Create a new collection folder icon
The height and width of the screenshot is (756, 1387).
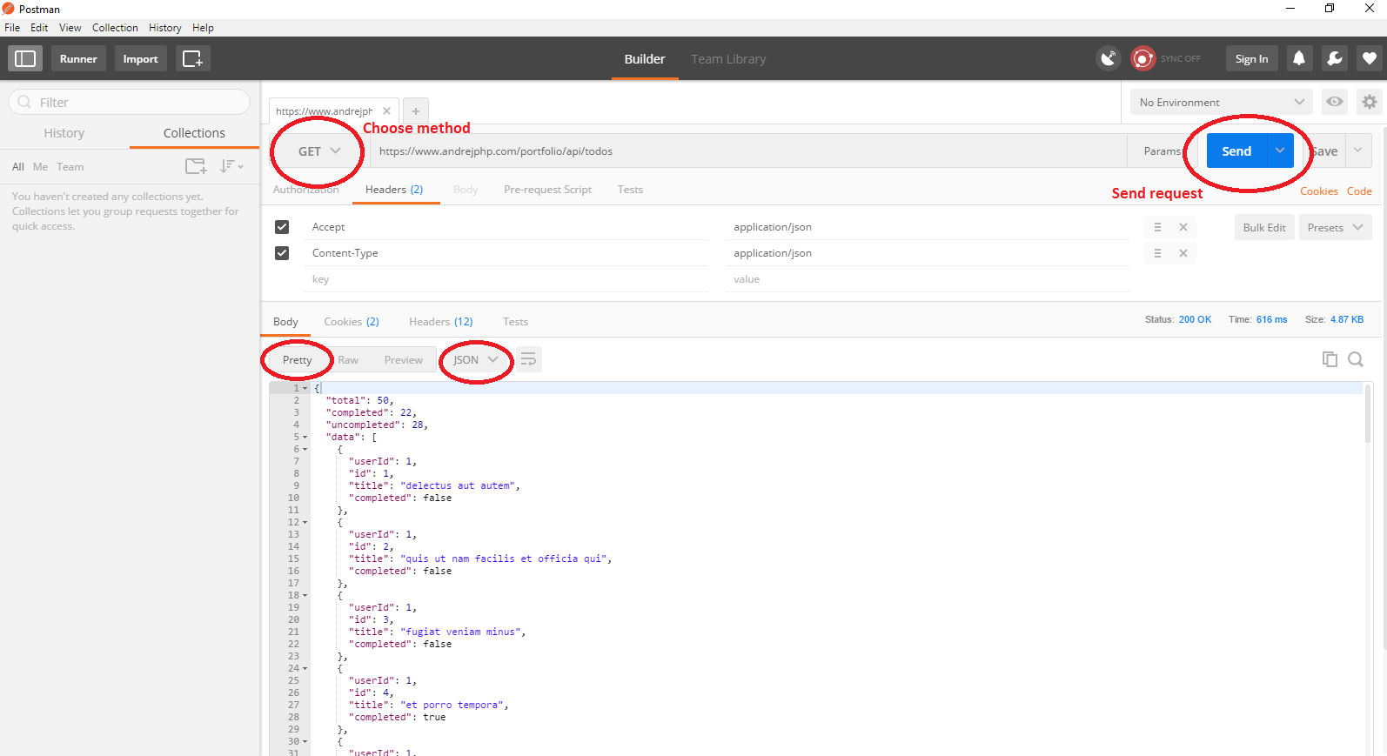196,166
